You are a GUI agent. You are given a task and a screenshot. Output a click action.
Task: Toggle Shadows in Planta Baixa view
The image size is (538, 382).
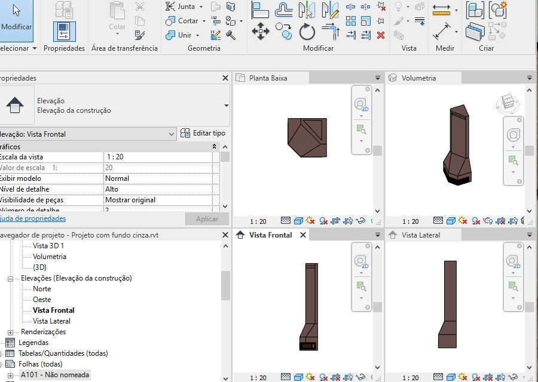point(323,221)
